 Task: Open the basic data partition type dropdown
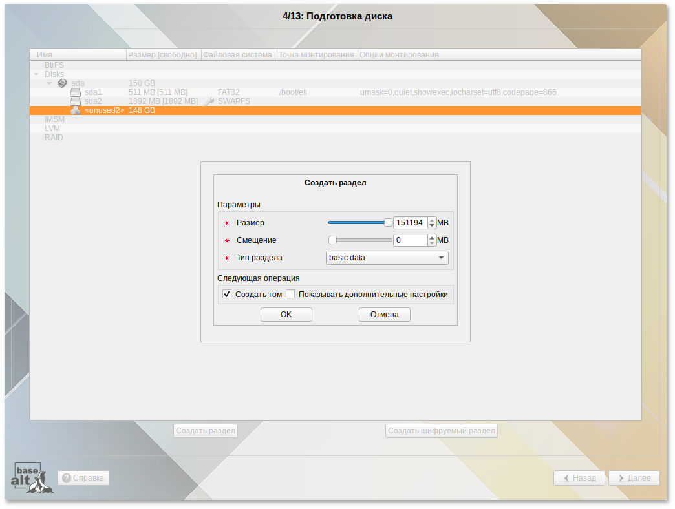[387, 257]
